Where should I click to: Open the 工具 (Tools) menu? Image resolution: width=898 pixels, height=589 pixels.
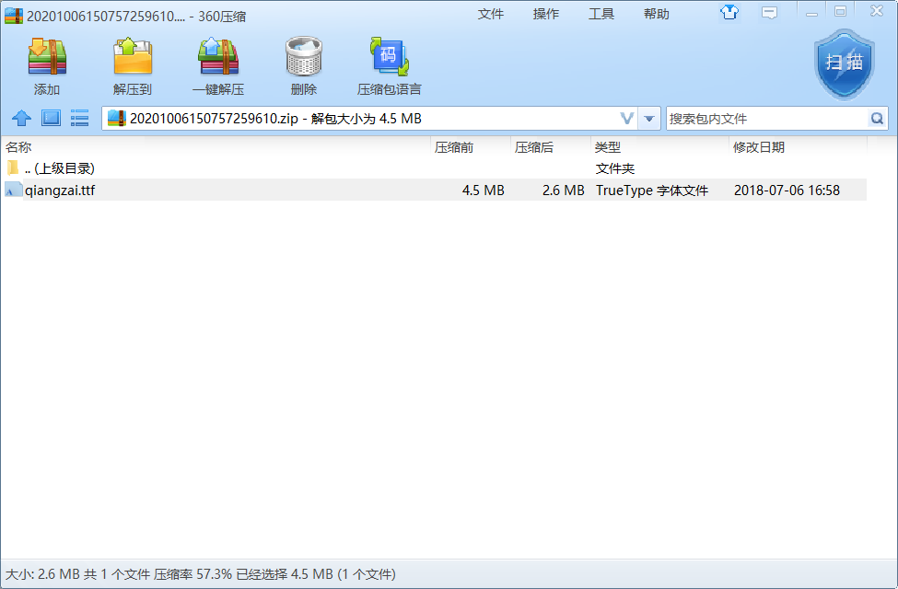(601, 14)
